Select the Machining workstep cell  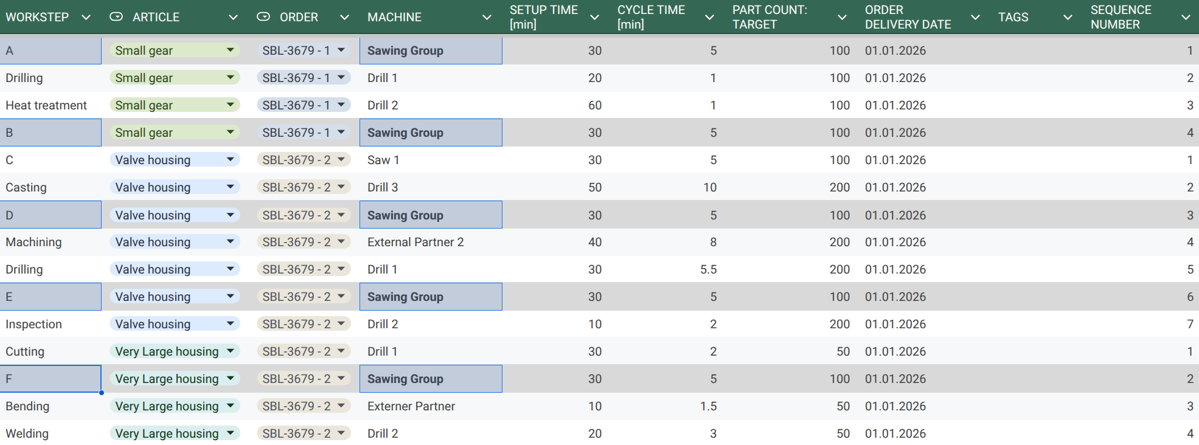(34, 242)
